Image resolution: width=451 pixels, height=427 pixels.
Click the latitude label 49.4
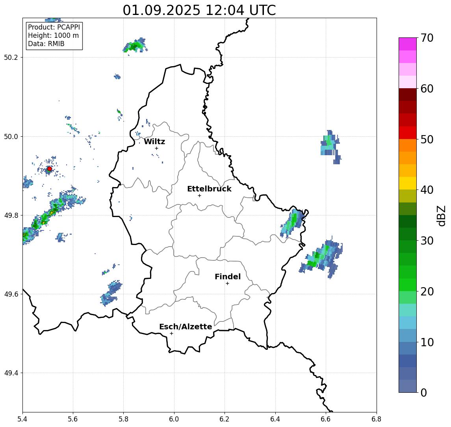[x=11, y=373]
